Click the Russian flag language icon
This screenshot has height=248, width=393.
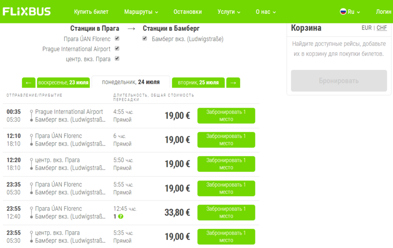[343, 11]
